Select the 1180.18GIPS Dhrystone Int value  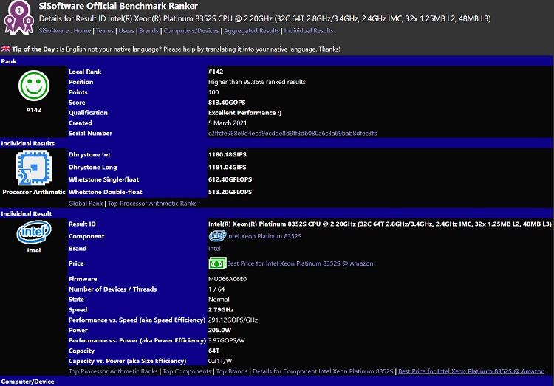(x=228, y=154)
